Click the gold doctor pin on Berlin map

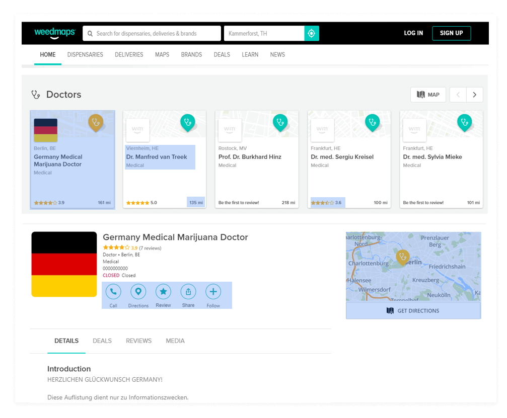point(403,258)
